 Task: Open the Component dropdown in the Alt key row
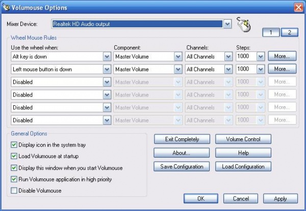pos(178,56)
